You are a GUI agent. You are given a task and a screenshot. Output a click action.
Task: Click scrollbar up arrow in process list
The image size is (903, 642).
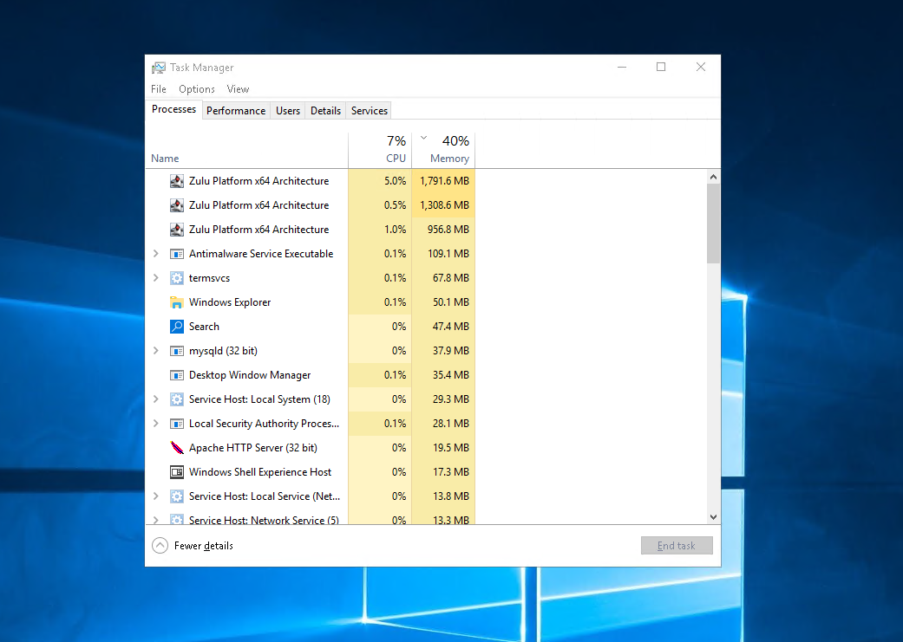coord(714,177)
